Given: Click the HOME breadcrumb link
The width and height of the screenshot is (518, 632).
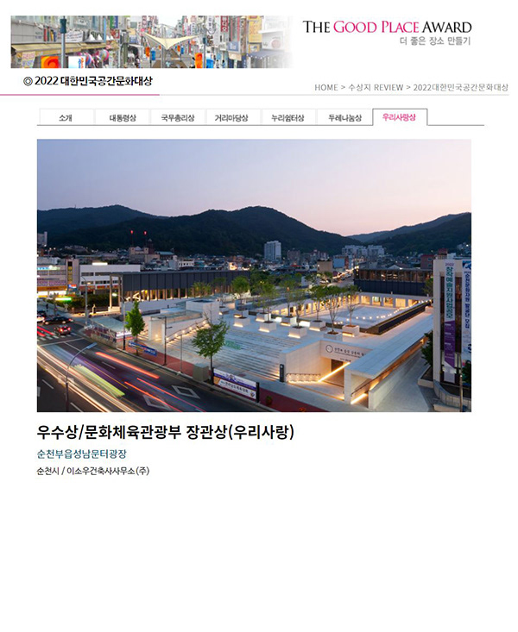Looking at the screenshot, I should pos(325,87).
